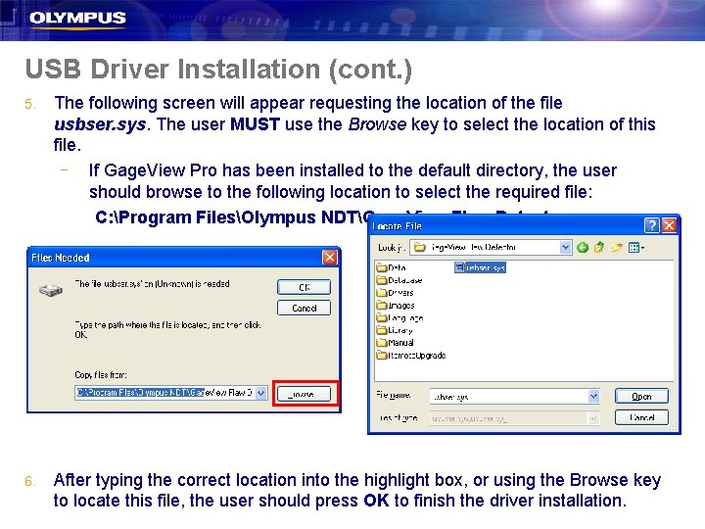
Task: Click Cancel in Locate File dialog
Action: (641, 417)
